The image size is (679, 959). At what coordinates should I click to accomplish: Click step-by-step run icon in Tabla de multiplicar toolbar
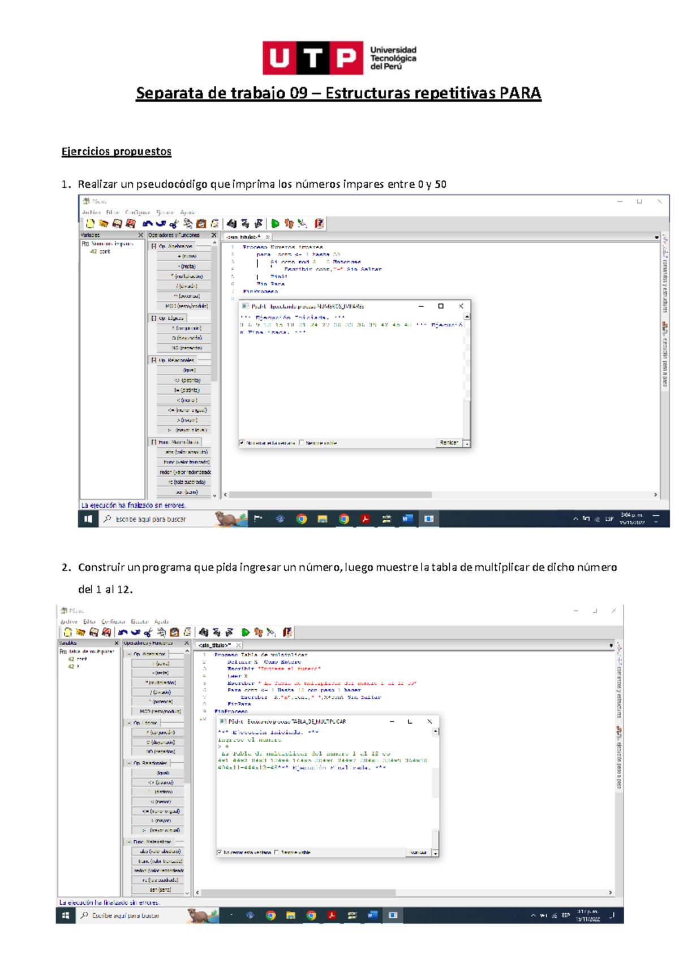pyautogui.click(x=259, y=632)
